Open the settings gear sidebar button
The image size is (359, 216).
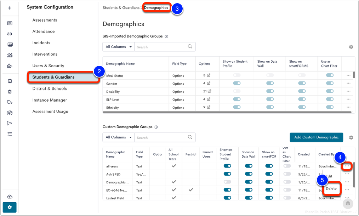10,207
